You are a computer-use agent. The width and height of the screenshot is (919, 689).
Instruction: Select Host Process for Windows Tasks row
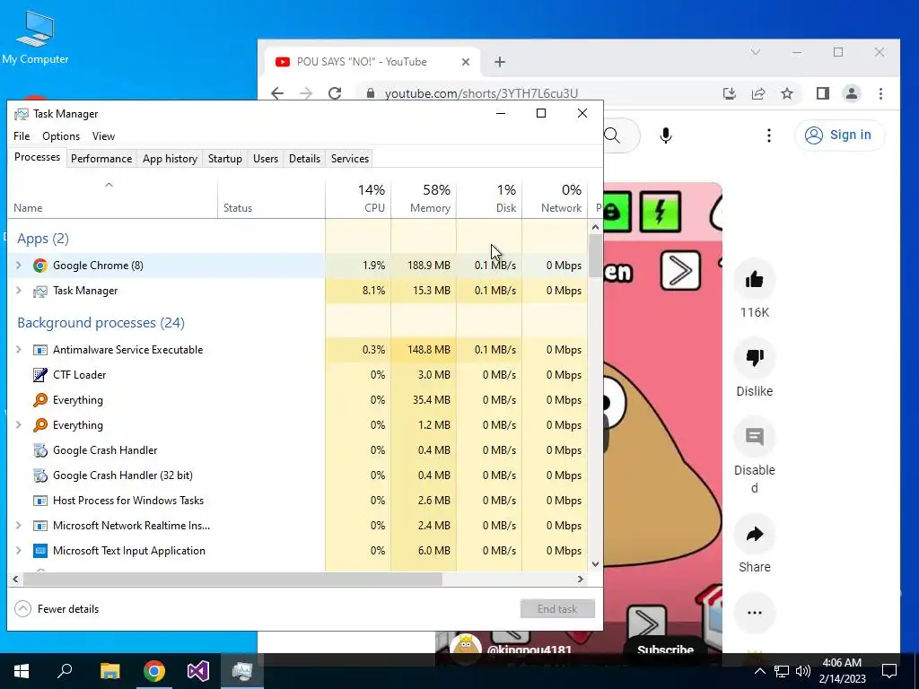click(298, 501)
